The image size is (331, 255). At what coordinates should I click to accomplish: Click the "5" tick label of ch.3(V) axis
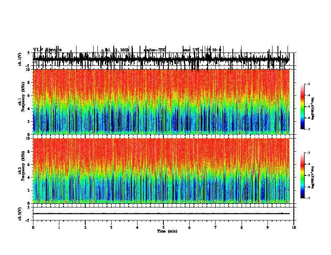point(28,207)
